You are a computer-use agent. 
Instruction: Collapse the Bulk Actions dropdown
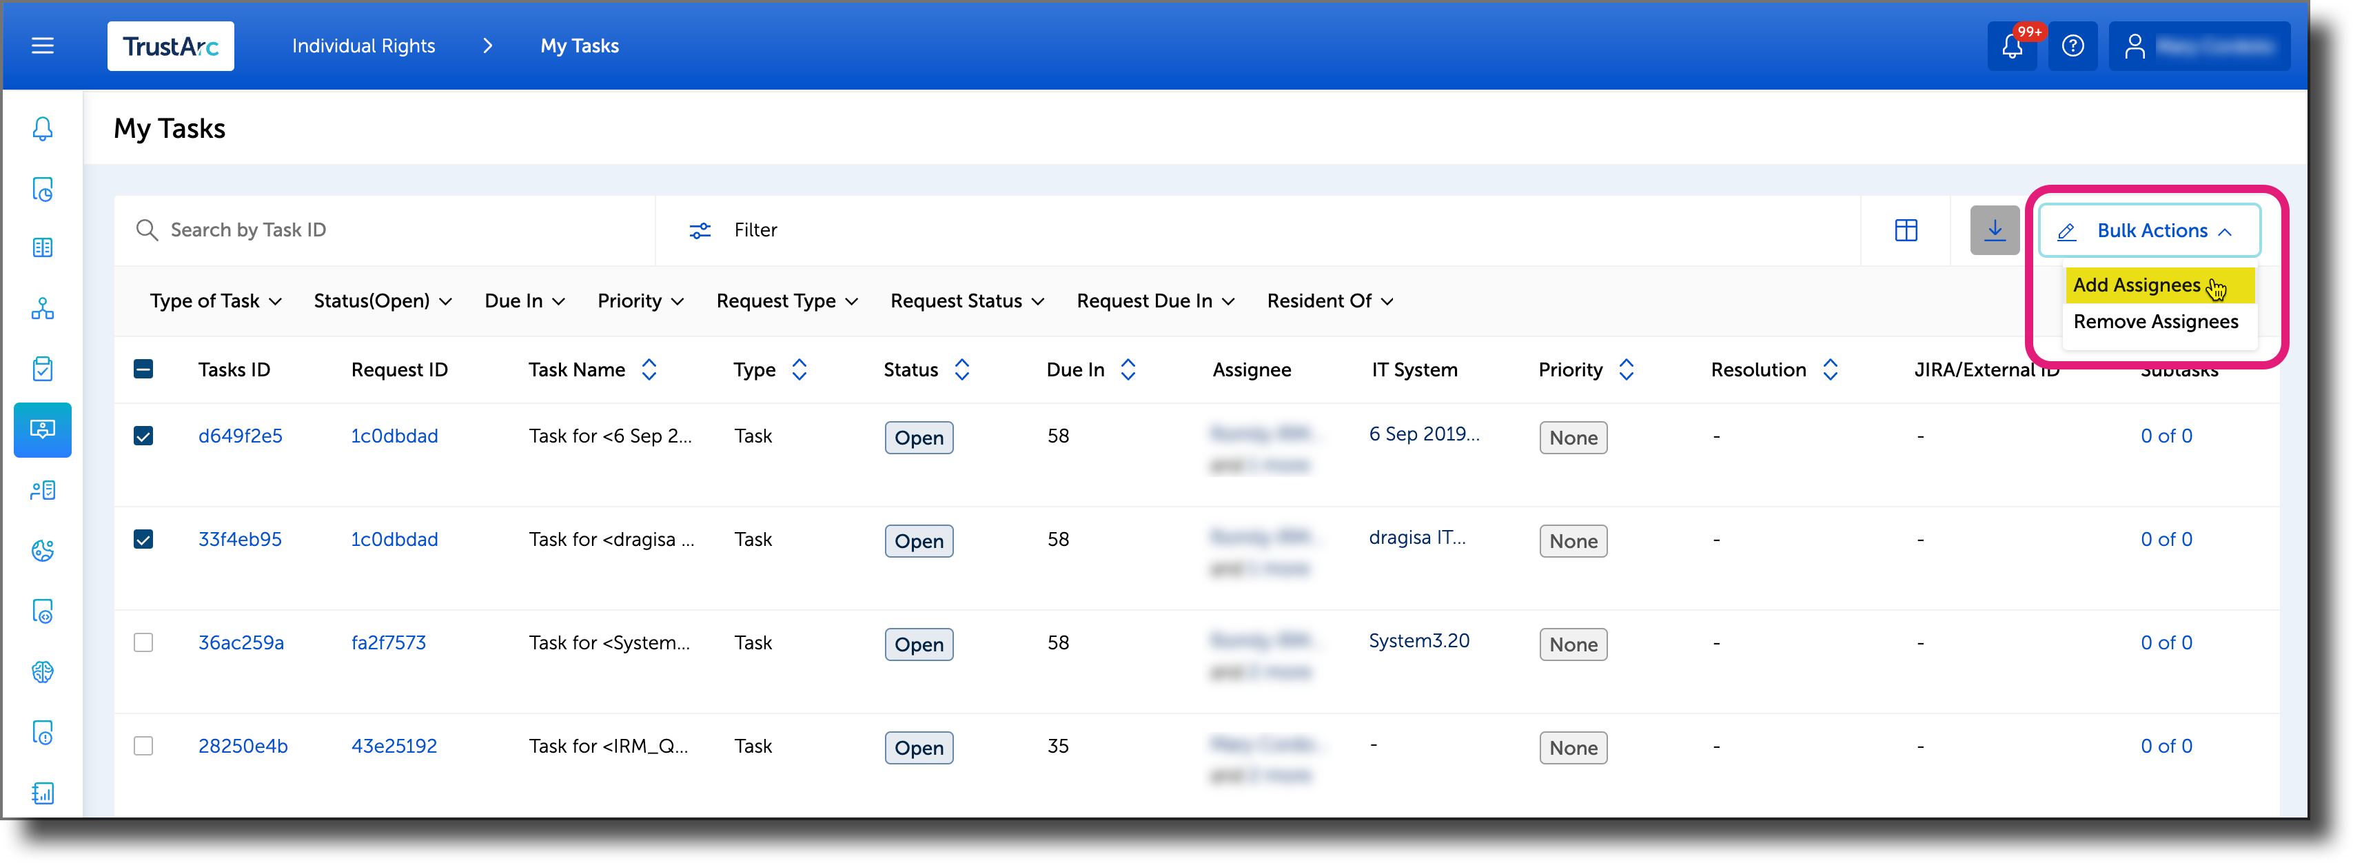[2148, 230]
